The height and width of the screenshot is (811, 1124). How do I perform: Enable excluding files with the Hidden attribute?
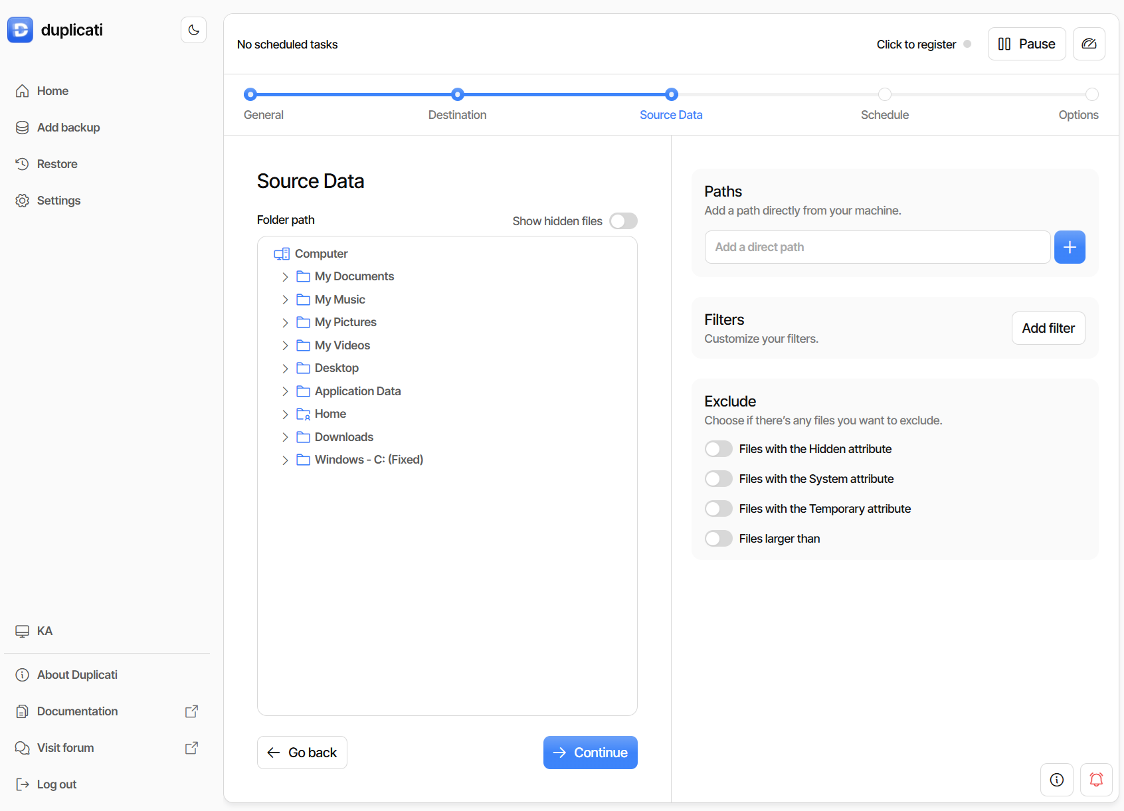point(718,448)
